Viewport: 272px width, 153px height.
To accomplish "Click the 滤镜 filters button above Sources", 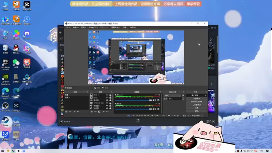I will pos(105,88).
